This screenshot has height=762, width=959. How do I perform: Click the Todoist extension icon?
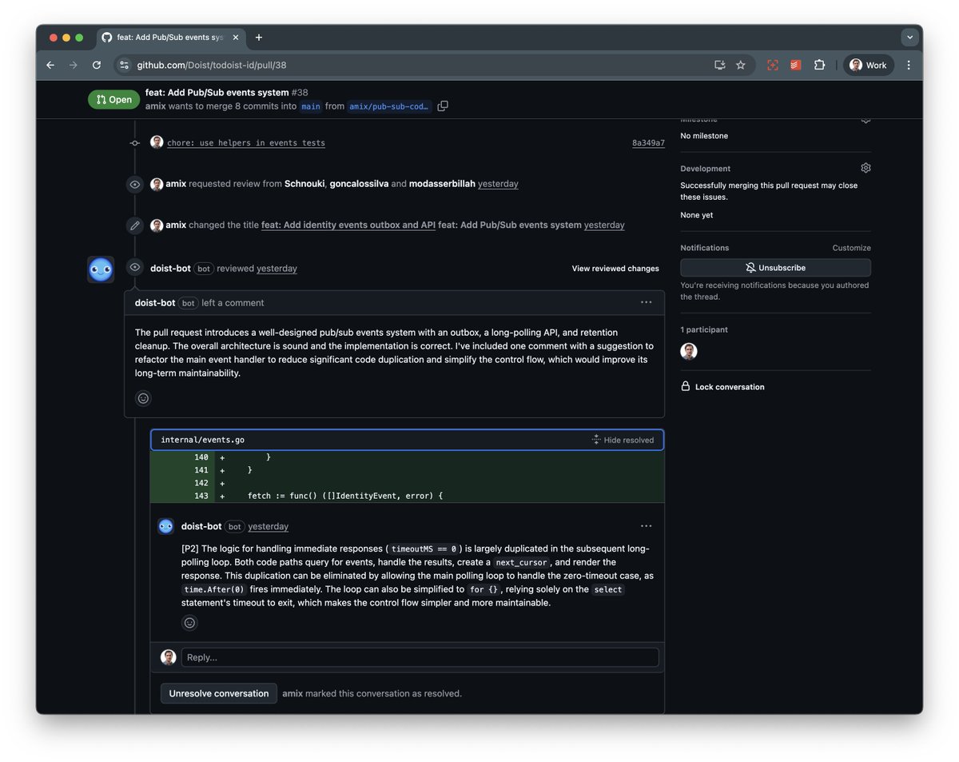pos(795,66)
